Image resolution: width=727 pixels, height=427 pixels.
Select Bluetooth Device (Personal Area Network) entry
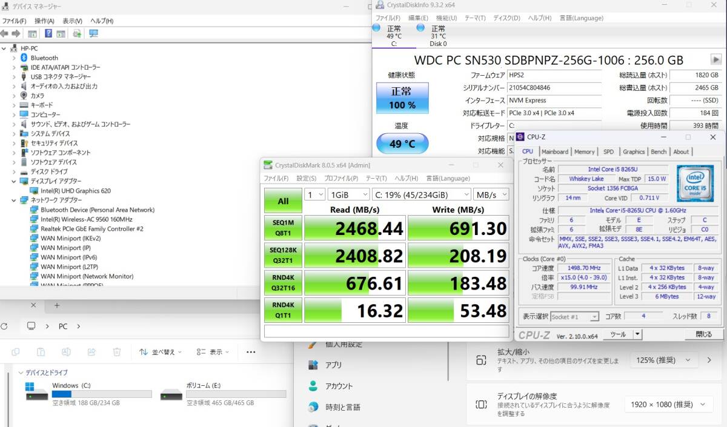coord(97,210)
